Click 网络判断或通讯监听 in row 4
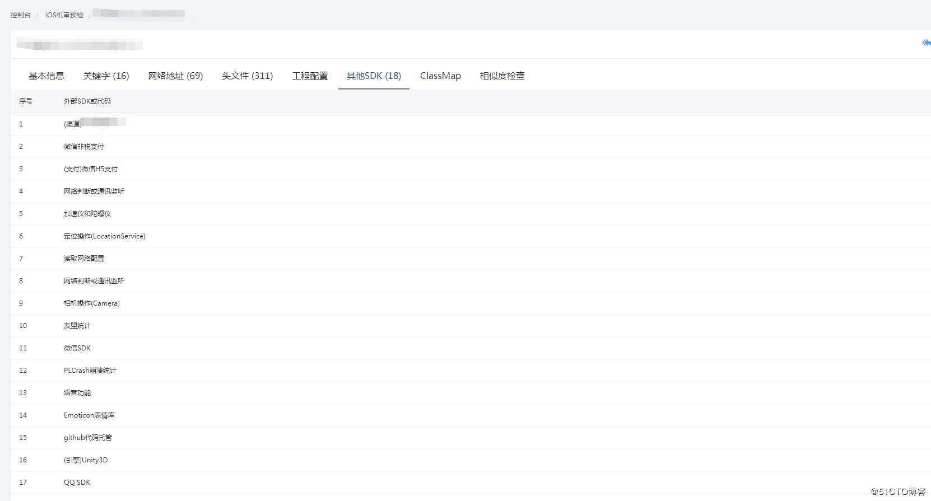The width and height of the screenshot is (931, 501). click(94, 191)
